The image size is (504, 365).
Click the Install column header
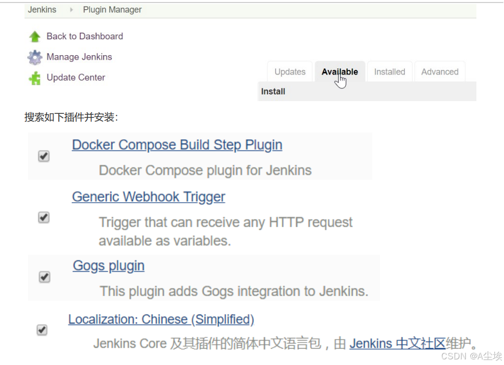pos(273,91)
